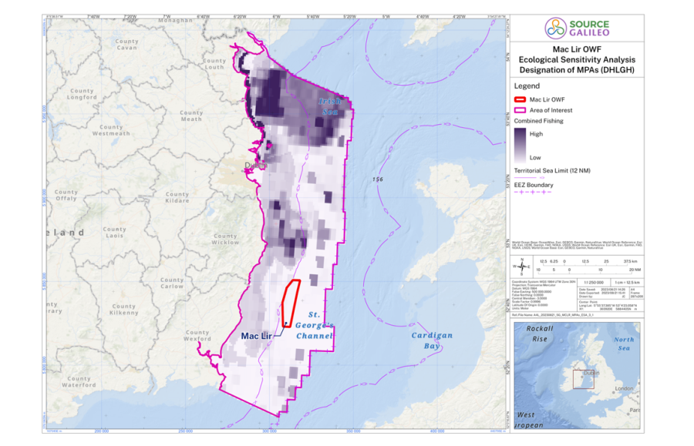694x446 pixels.
Task: Click the EEZ Boundary dashed line symbol
Action: (533, 192)
